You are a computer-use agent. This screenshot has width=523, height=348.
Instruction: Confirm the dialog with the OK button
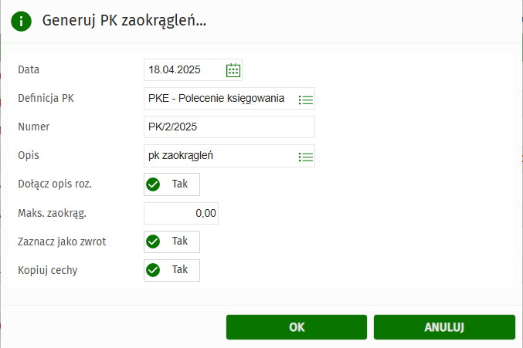click(297, 327)
